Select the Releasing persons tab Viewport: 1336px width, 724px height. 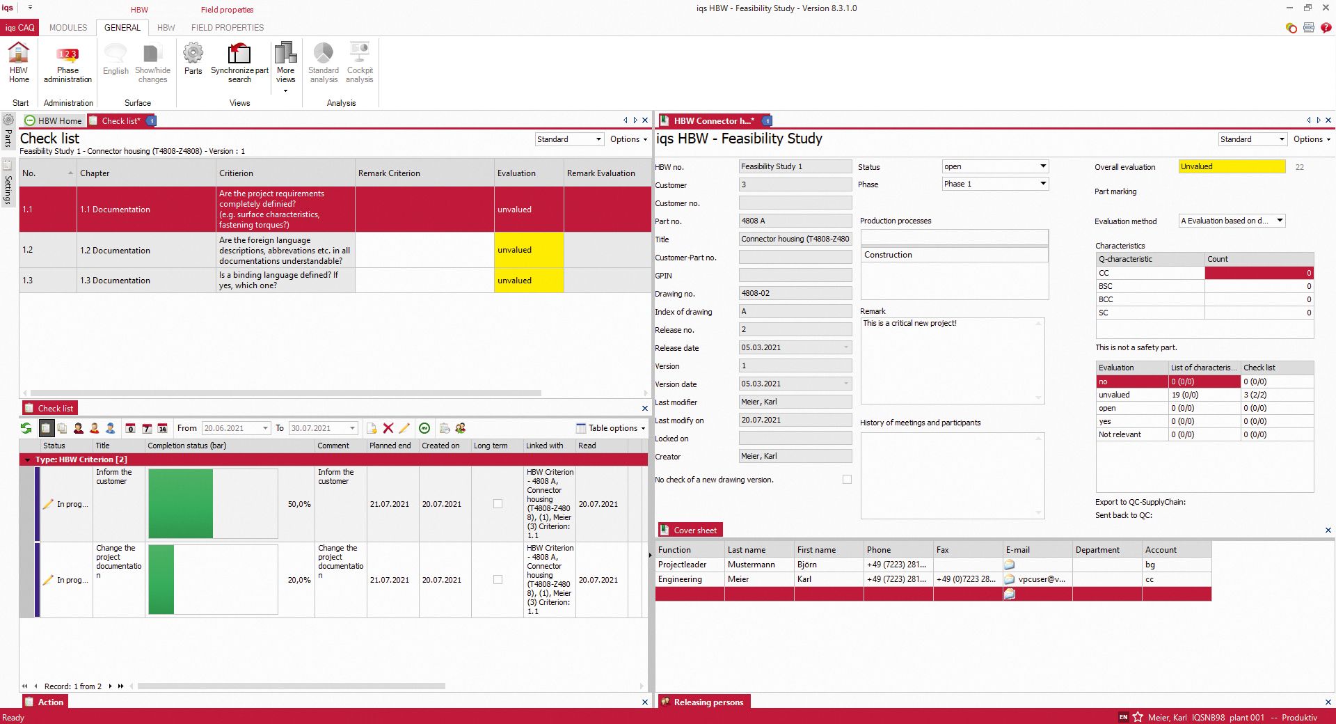[x=703, y=702]
